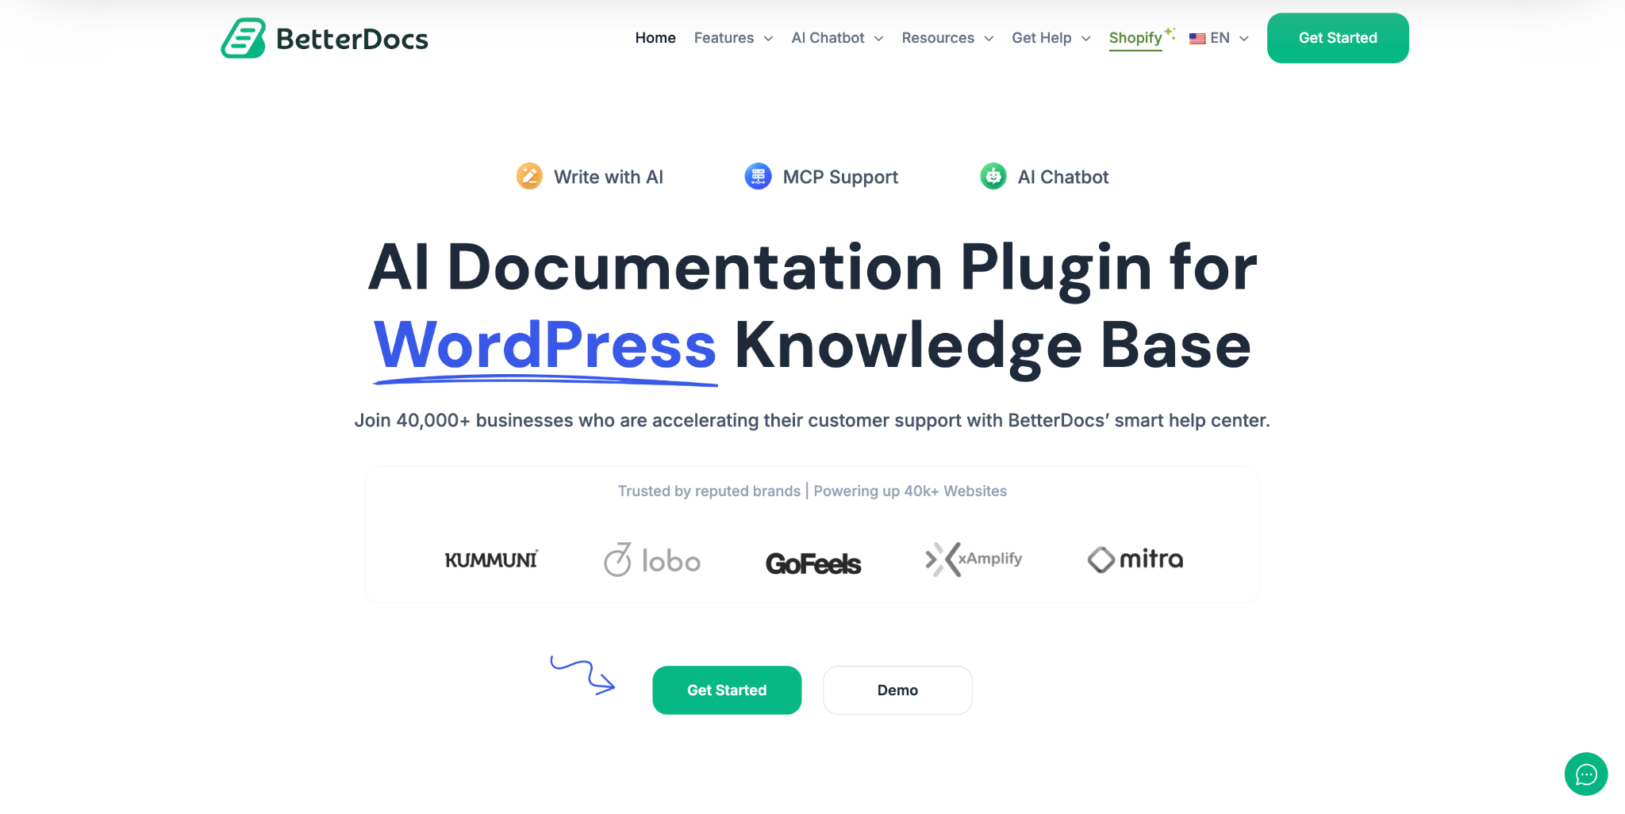The image size is (1625, 814).
Task: Click the BetterDocs logo icon
Action: [243, 38]
